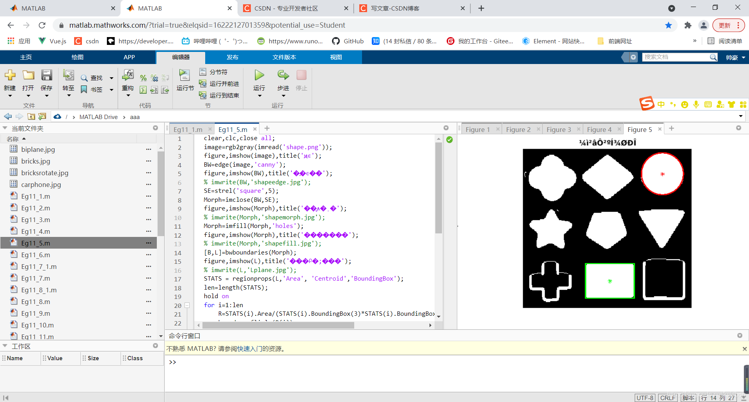
Task: Click the Save file icon
Action: pyautogui.click(x=46, y=75)
